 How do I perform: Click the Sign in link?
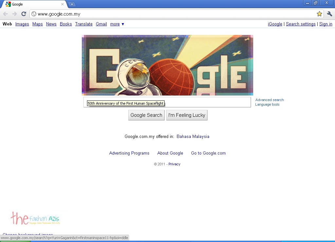pos(326,24)
